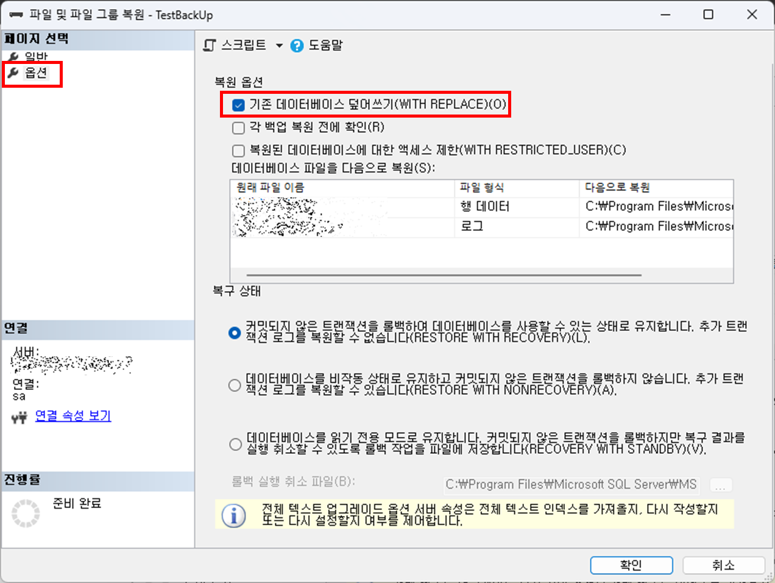Choose RECOVERY WITH STANDBY radio option
Viewport: 775px width, 583px height.
pyautogui.click(x=234, y=444)
